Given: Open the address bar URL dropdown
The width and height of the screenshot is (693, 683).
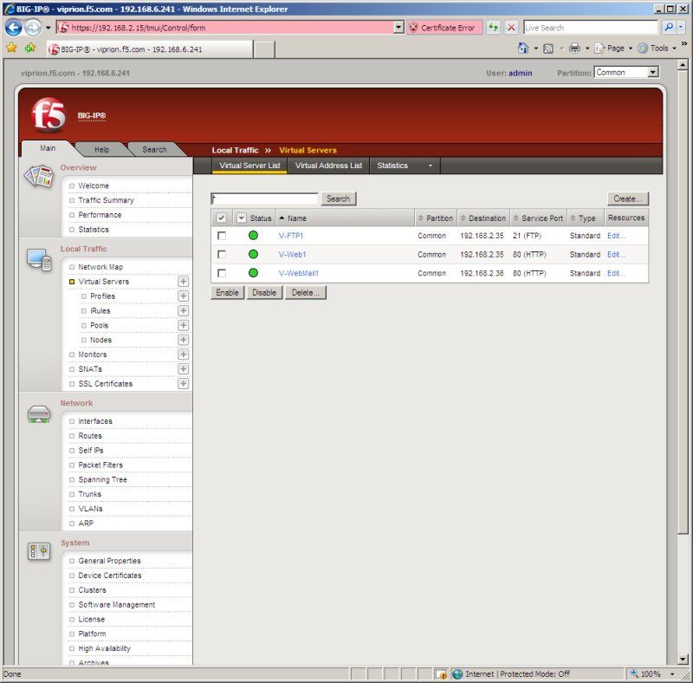Looking at the screenshot, I should [398, 28].
